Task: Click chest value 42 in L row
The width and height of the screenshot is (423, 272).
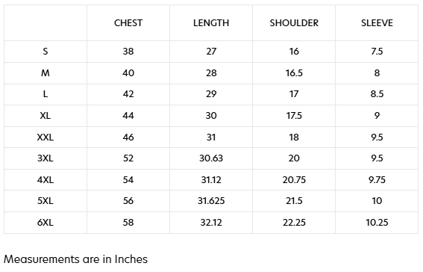Action: click(x=128, y=94)
